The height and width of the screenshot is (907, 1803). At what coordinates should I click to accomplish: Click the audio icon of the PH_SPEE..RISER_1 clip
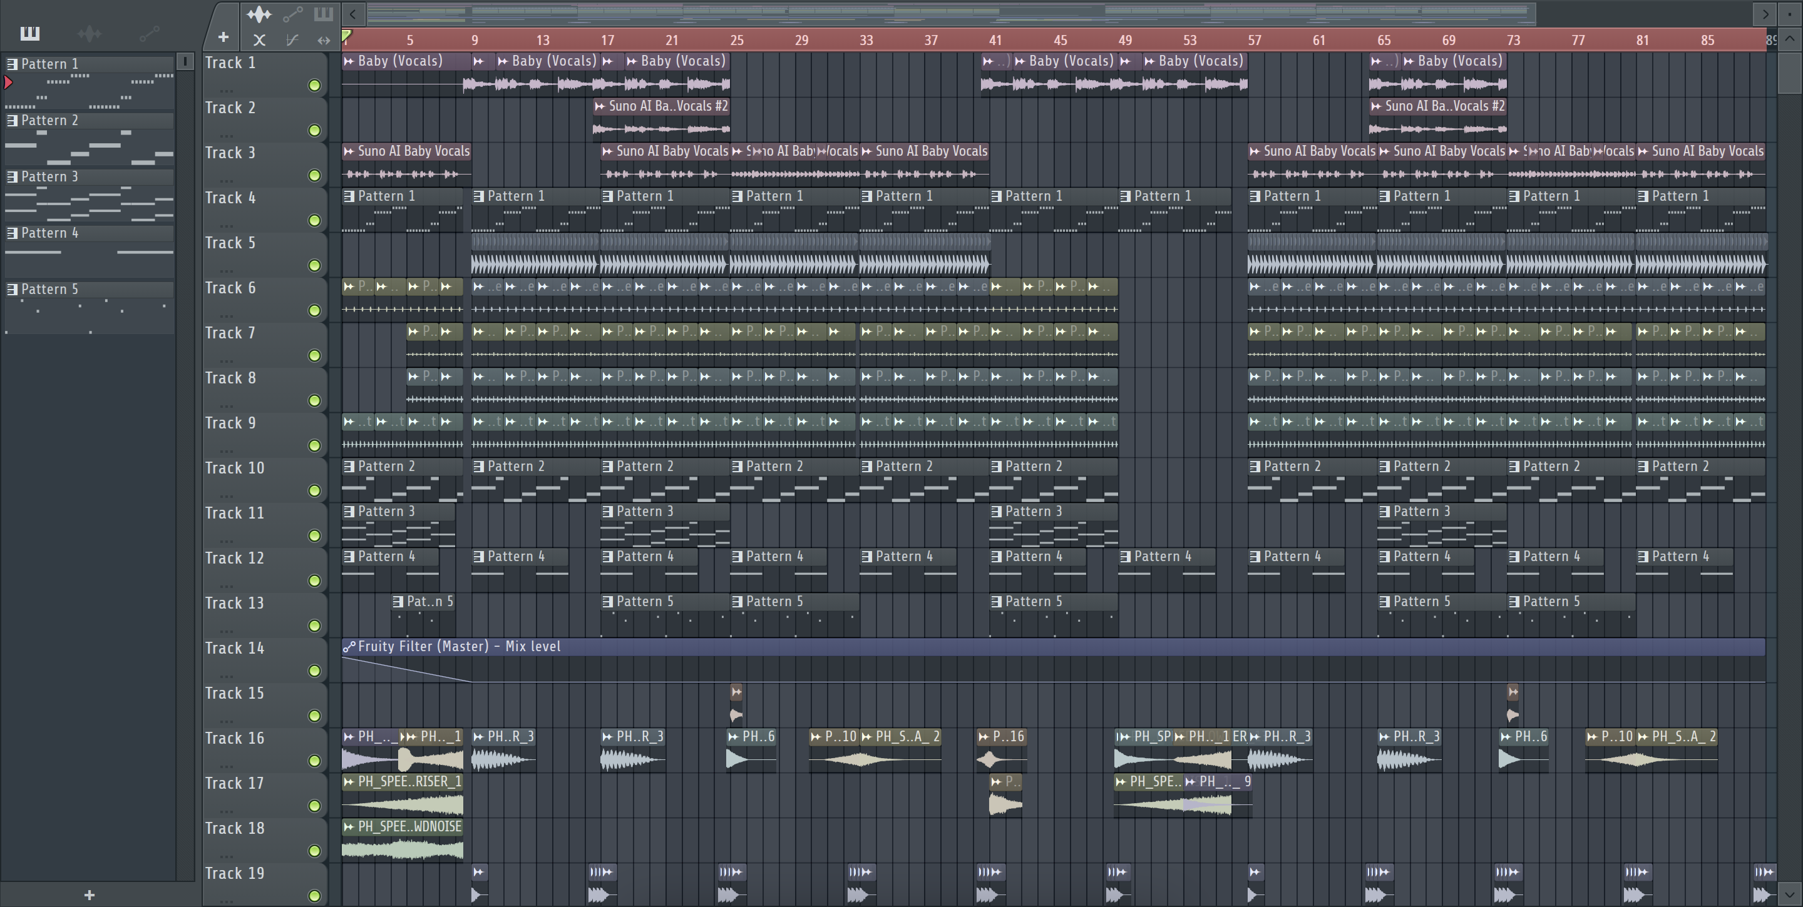click(x=349, y=781)
